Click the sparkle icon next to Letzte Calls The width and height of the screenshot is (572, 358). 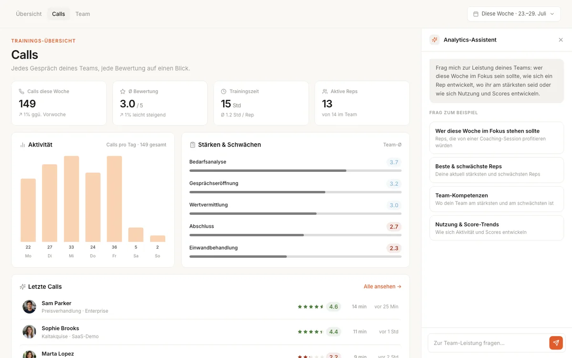coord(22,287)
